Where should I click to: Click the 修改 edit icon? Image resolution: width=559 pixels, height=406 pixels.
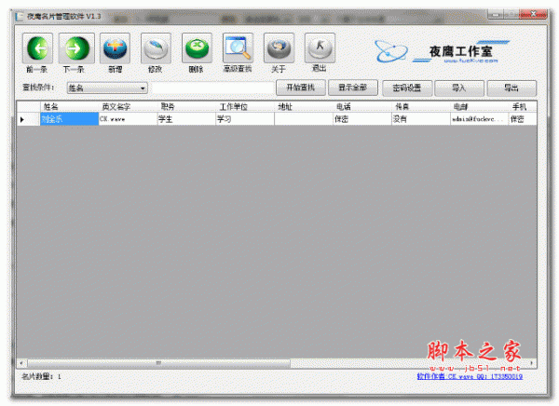pos(156,48)
